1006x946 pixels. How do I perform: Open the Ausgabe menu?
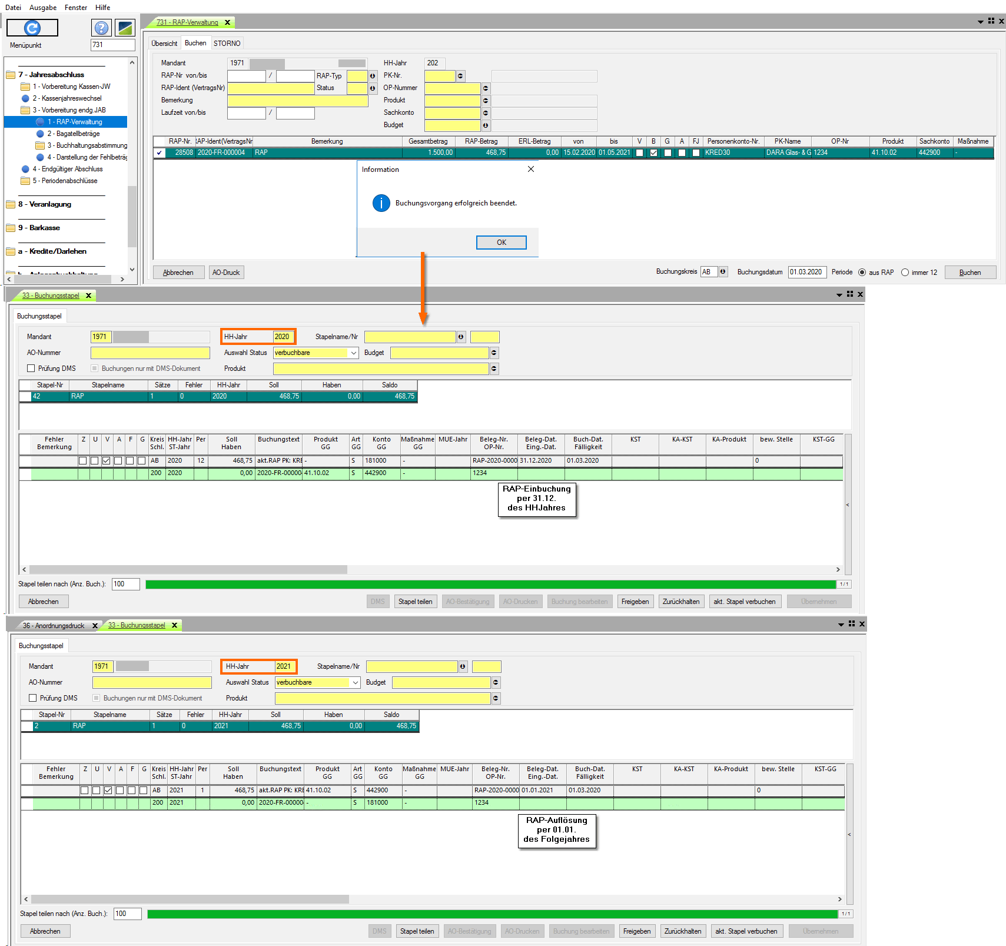click(43, 8)
